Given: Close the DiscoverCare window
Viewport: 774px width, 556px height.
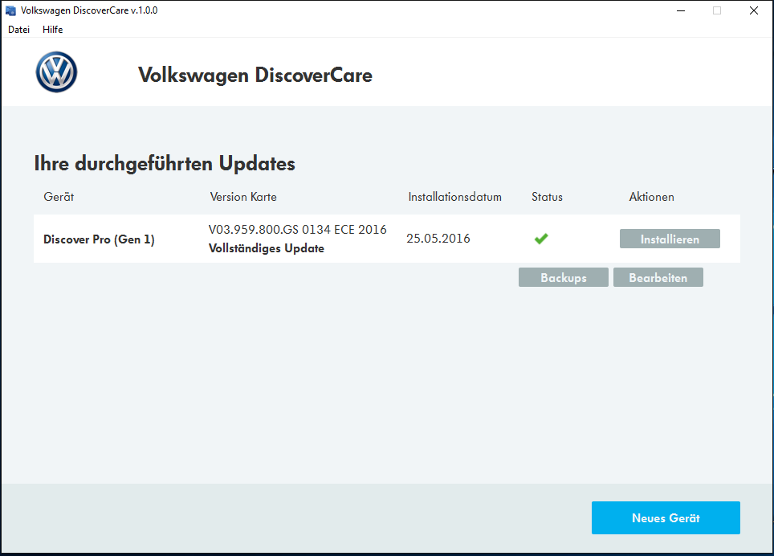Looking at the screenshot, I should click(x=753, y=11).
